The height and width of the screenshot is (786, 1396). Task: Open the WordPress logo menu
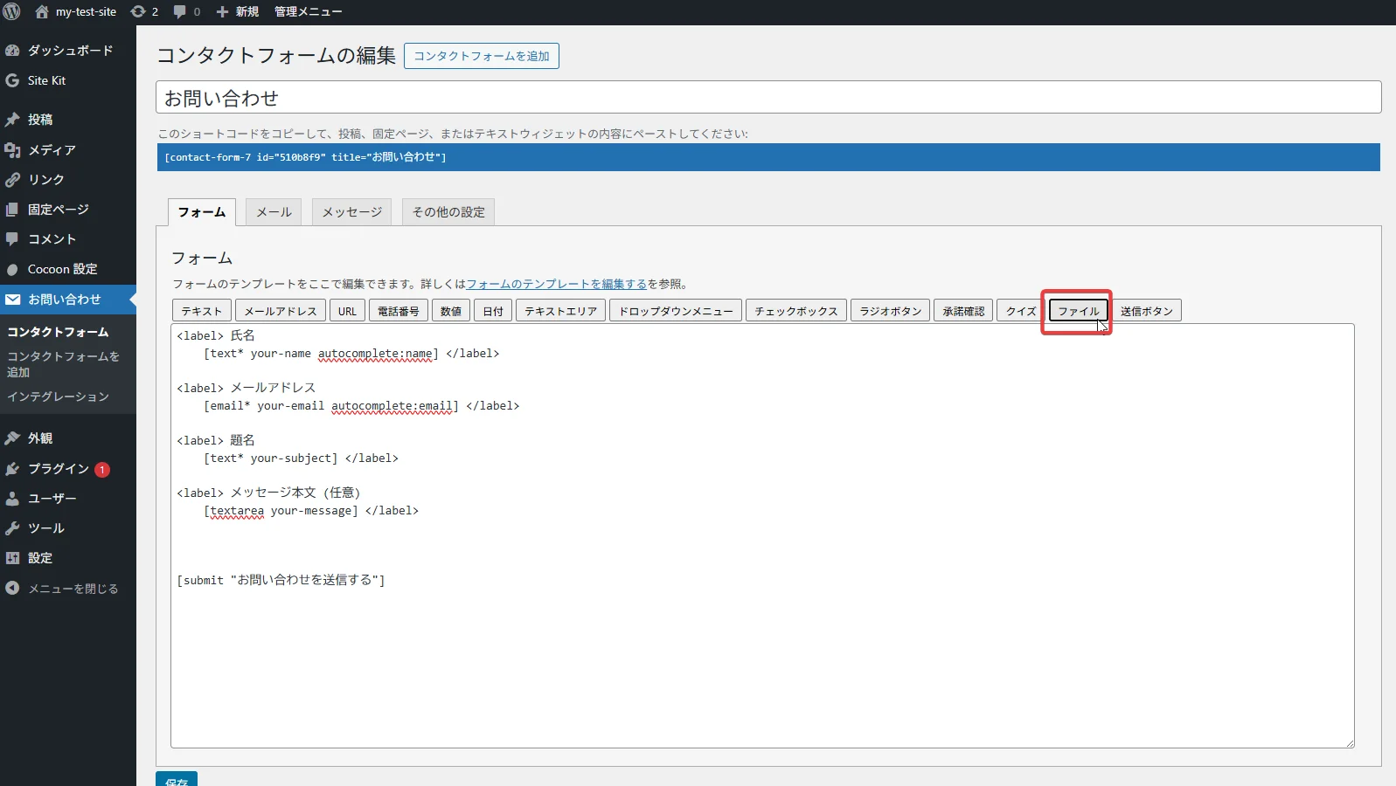pyautogui.click(x=12, y=12)
